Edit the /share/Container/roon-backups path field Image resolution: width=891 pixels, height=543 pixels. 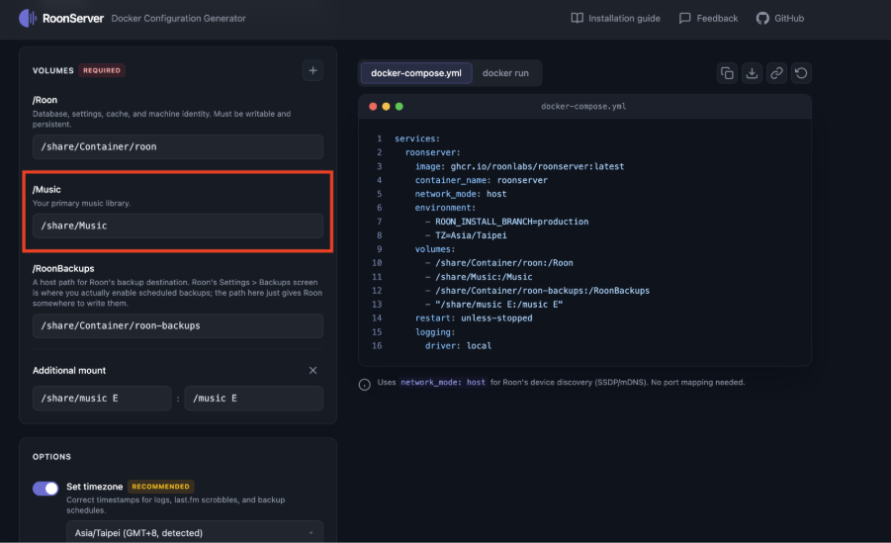(x=177, y=325)
